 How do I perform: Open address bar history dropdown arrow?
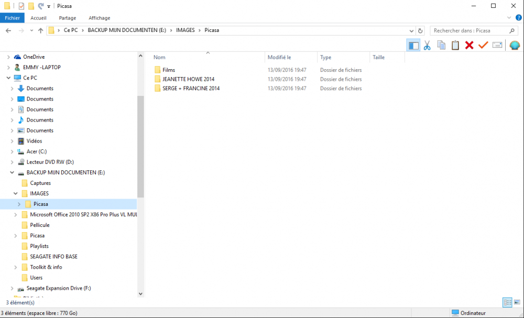click(411, 31)
